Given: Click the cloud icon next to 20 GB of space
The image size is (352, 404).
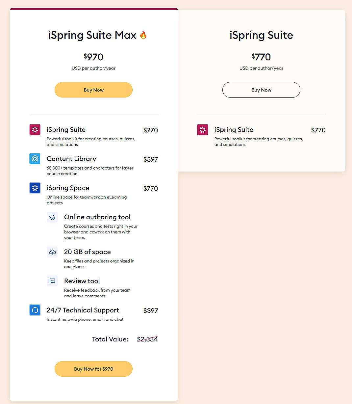Looking at the screenshot, I should click(52, 252).
